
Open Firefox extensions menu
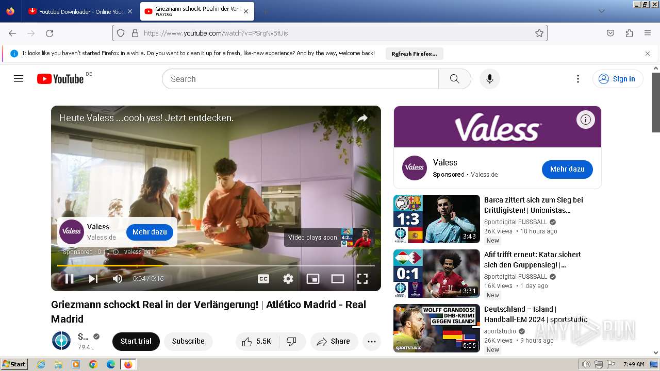coord(629,33)
